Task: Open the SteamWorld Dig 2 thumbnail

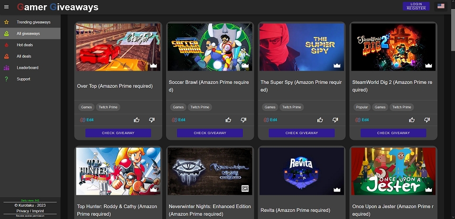Action: (393, 47)
